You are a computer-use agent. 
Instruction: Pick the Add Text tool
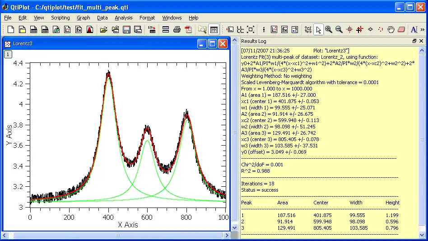(x=414, y=30)
